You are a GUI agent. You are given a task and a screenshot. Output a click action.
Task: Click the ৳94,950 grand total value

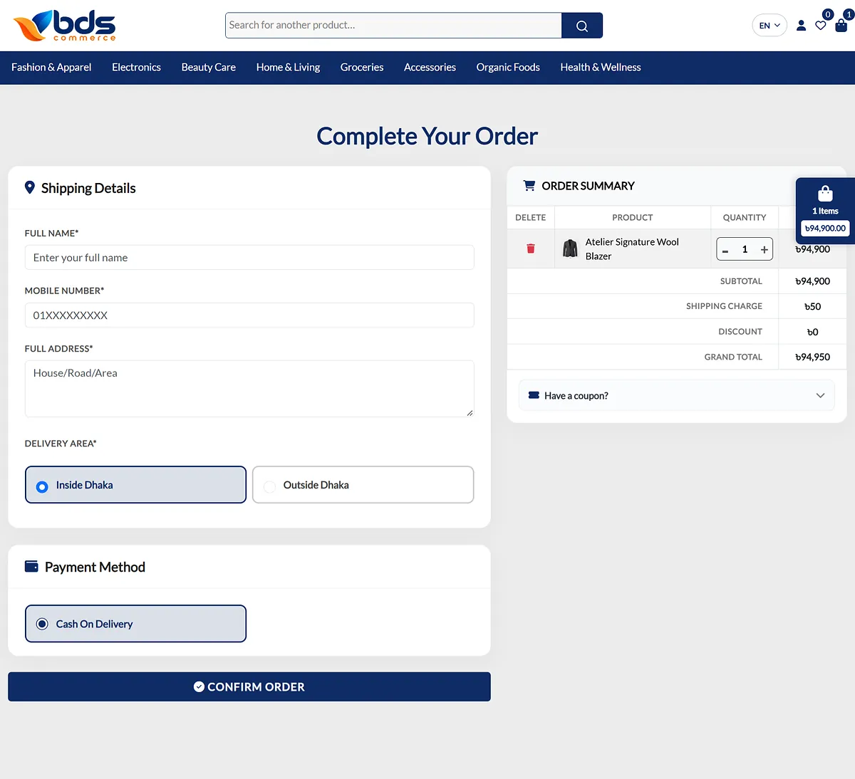[813, 357]
